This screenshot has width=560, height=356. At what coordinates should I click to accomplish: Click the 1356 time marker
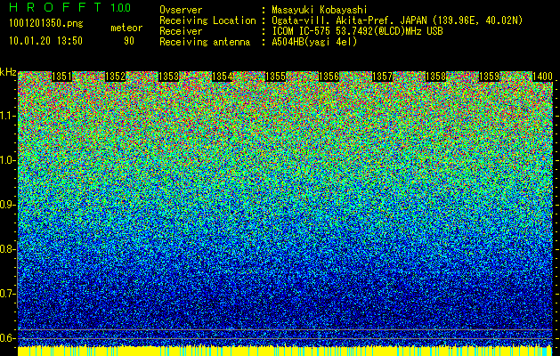(x=329, y=77)
